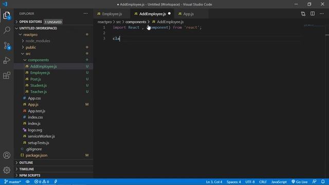Click the Ln 3, Col 4 indicator
This screenshot has height=185, width=329.
click(214, 182)
